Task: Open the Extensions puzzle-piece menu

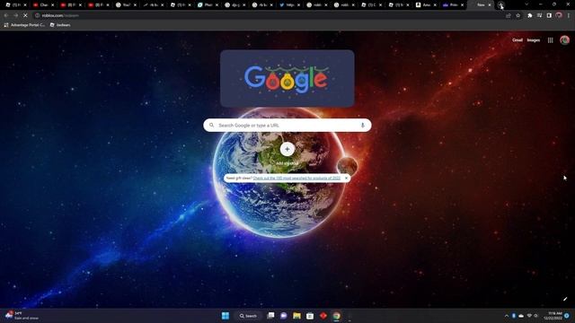Action: pos(530,16)
